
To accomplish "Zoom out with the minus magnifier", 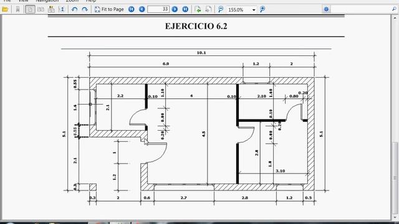I will 221,10.
